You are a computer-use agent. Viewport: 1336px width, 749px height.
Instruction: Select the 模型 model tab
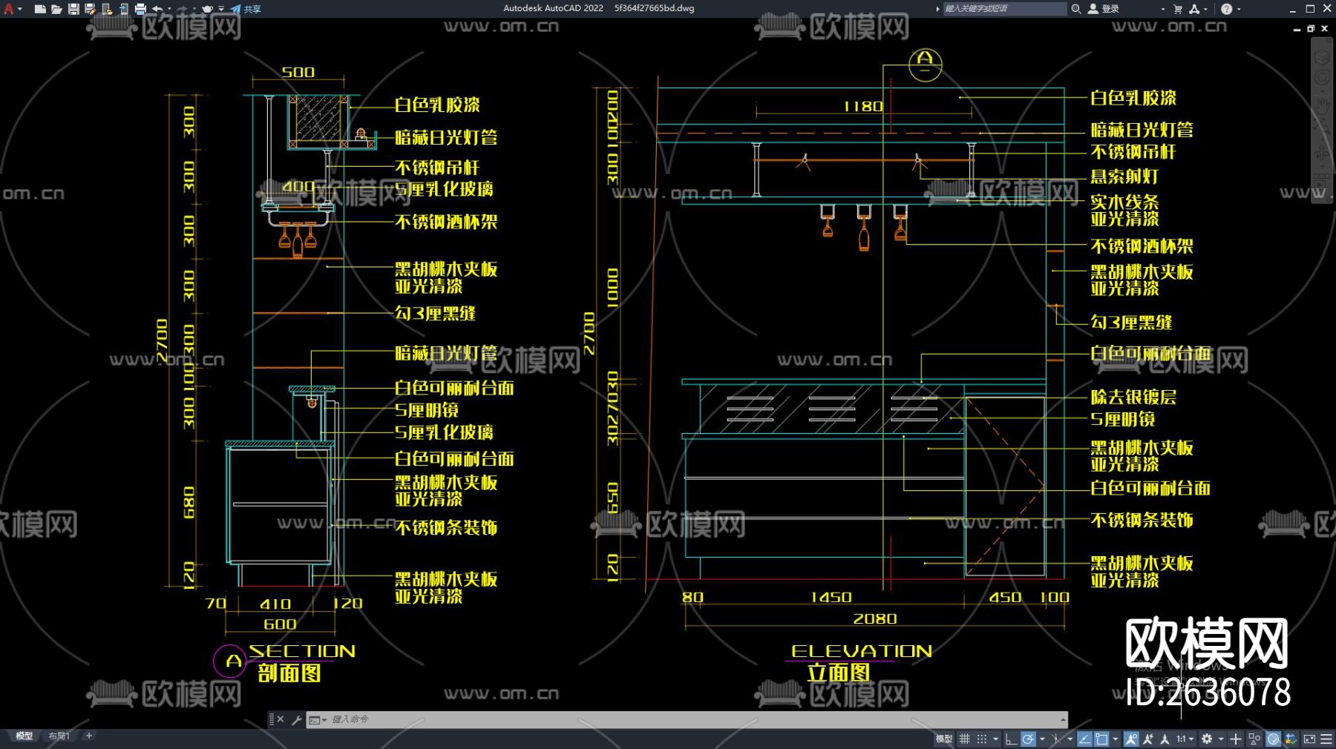pyautogui.click(x=24, y=736)
